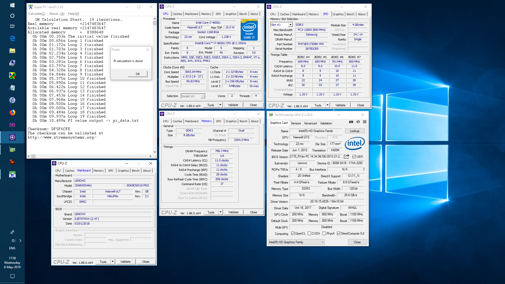Open the Action Center notification icon

point(12,276)
